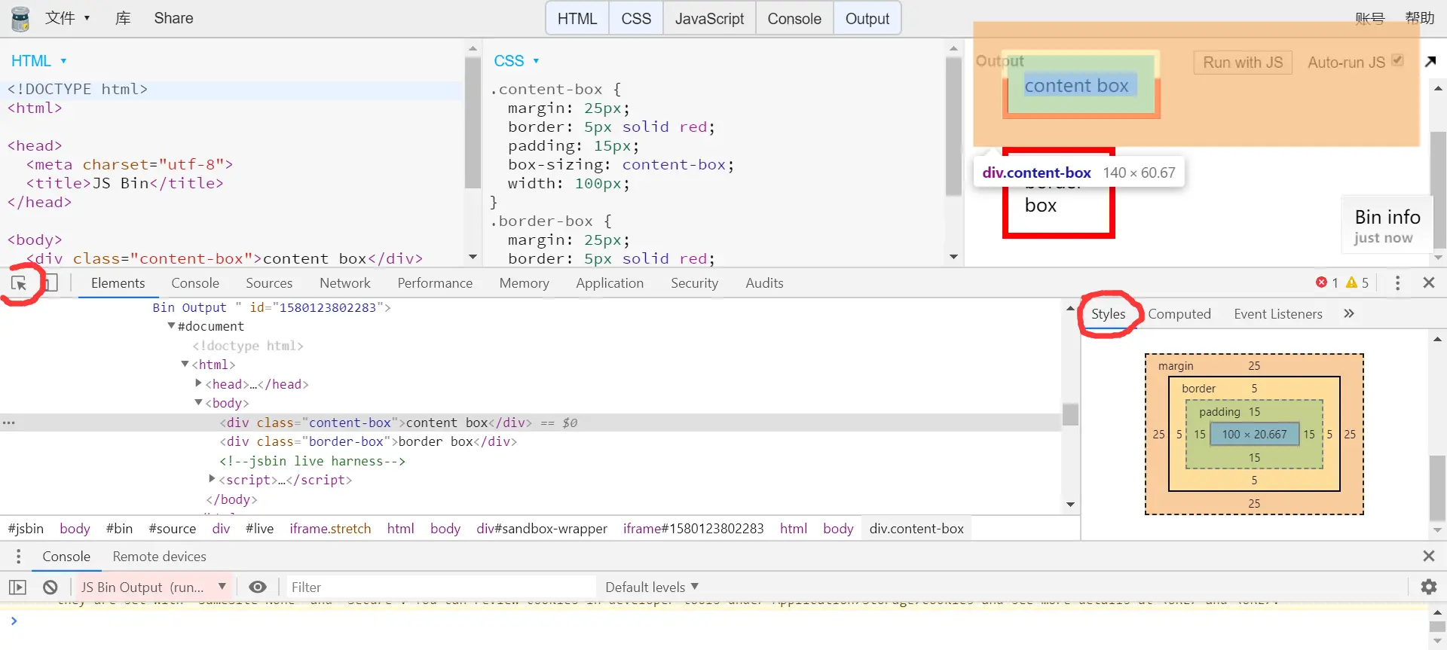Open the Security tab

point(694,283)
